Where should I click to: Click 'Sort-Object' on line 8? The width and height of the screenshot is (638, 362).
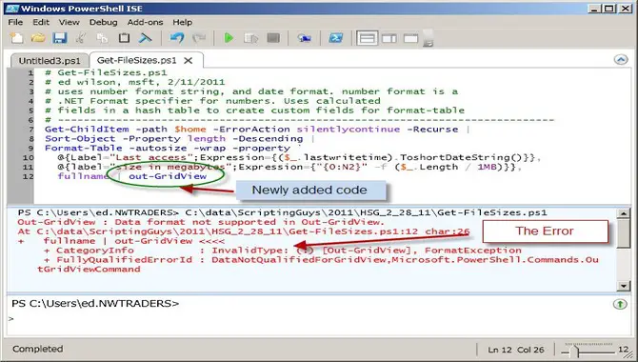pyautogui.click(x=80, y=138)
